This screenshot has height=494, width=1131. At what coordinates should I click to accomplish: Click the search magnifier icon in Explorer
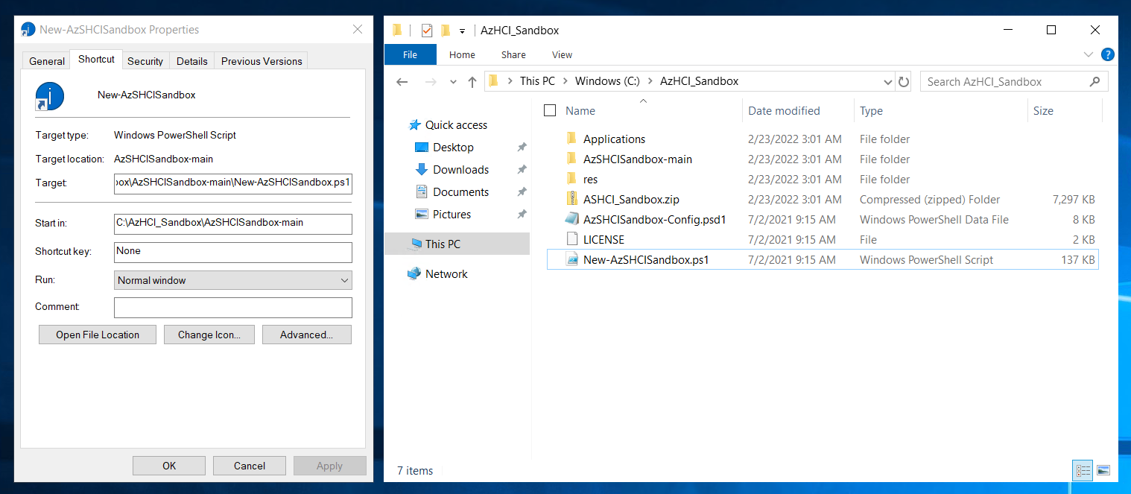tap(1094, 82)
